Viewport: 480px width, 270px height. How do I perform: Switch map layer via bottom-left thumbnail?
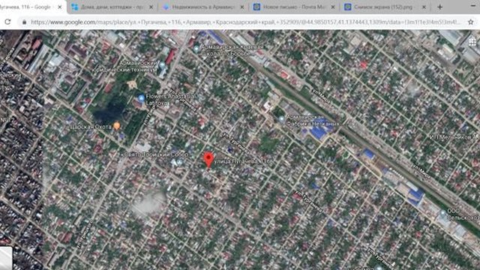click(6, 258)
